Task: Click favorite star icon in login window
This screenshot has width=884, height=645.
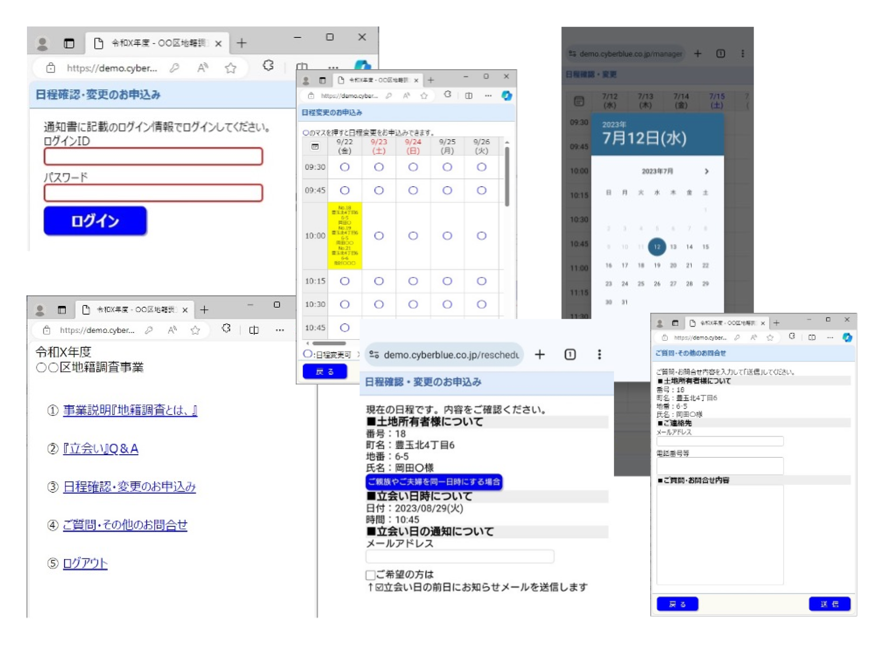Action: point(230,68)
